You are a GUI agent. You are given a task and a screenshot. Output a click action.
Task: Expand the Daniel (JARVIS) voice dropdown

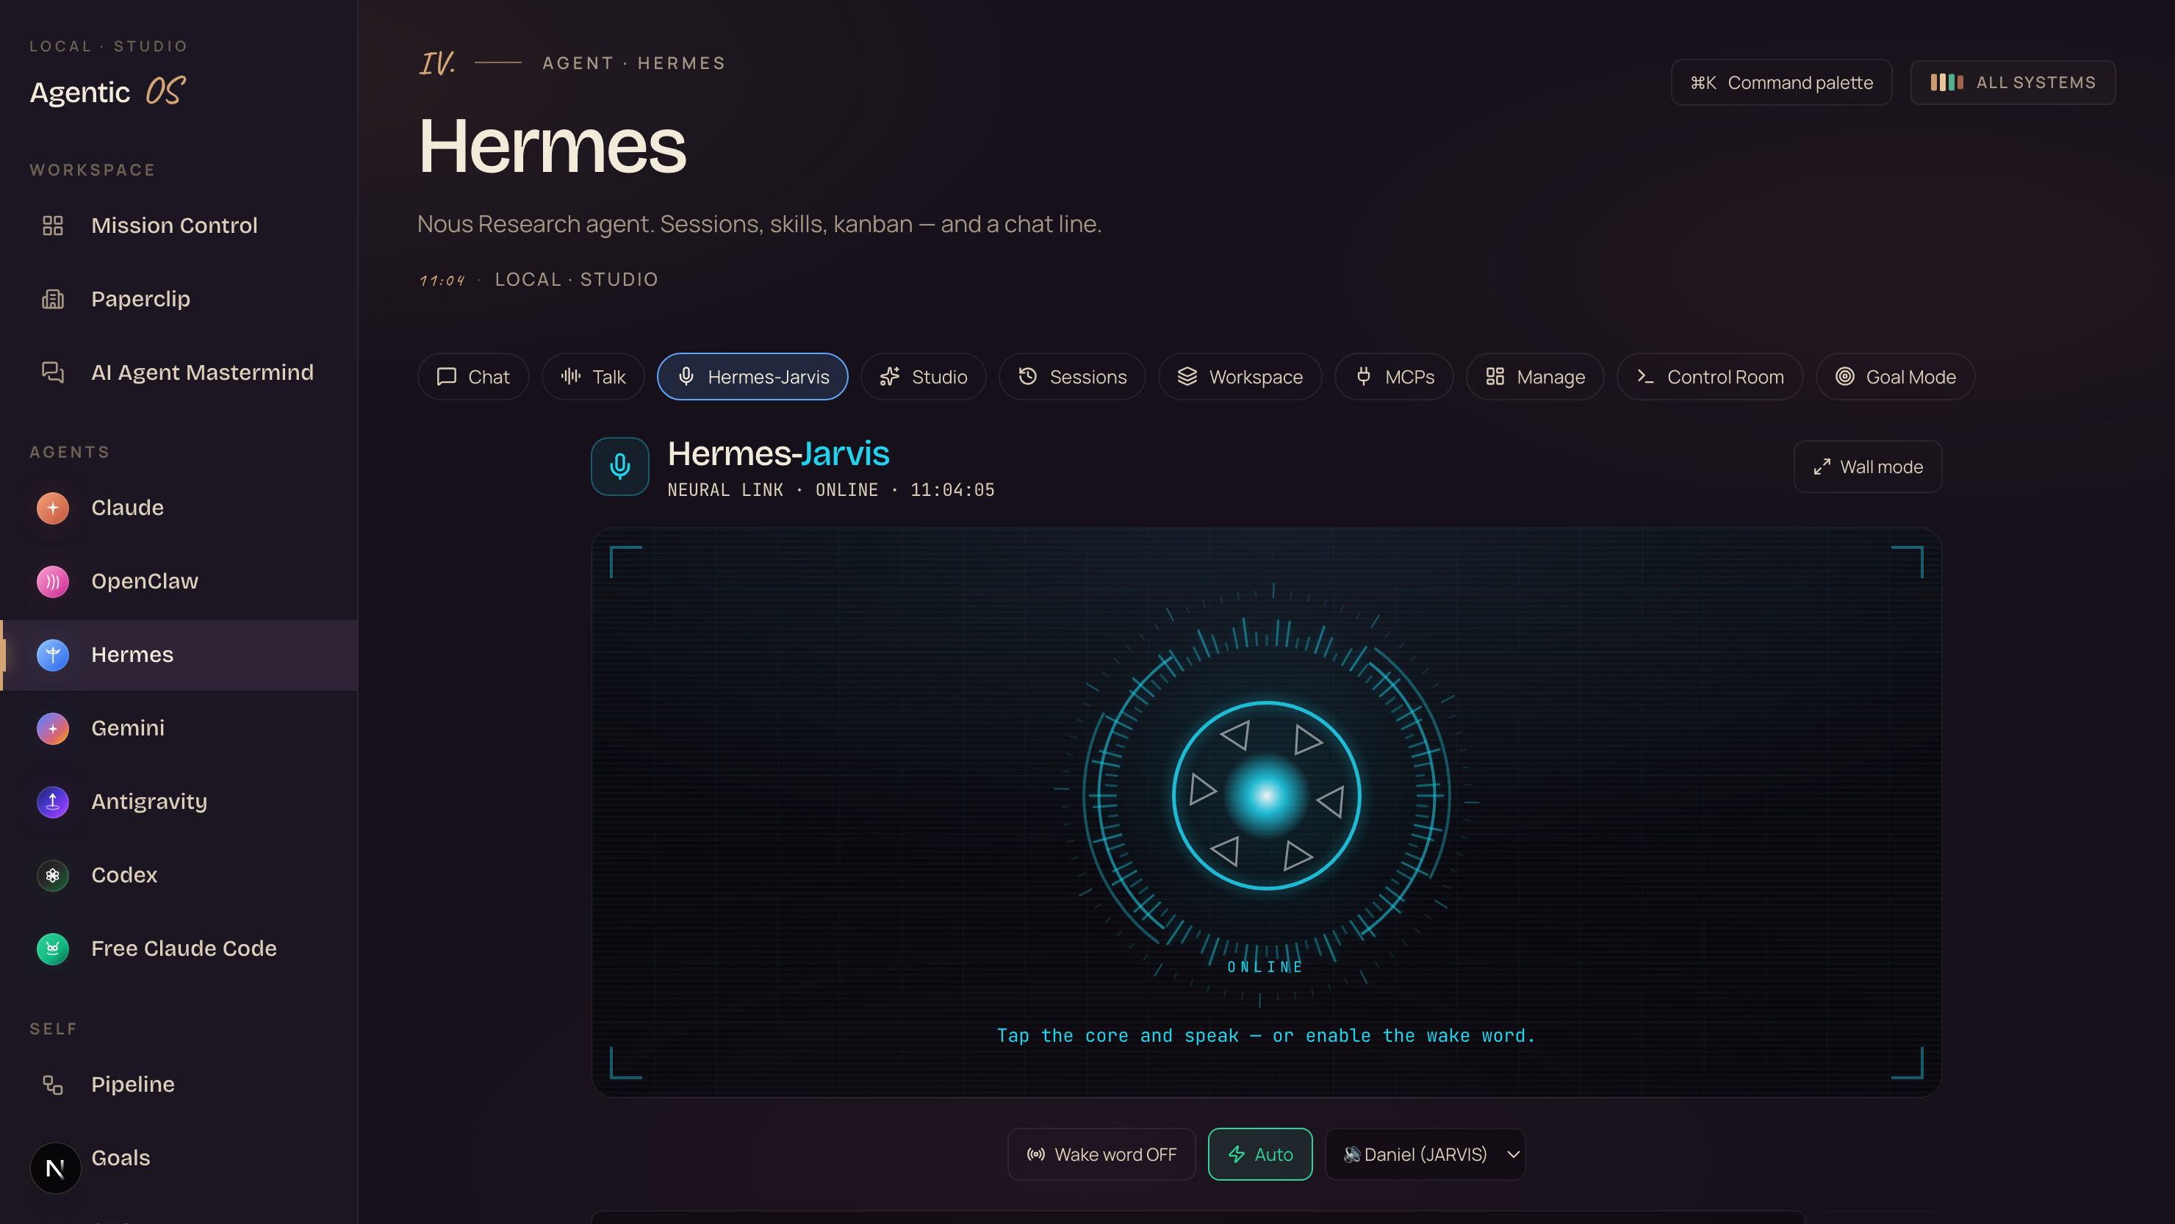coord(1426,1154)
